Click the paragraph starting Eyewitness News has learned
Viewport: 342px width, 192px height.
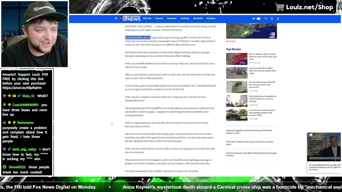[x=167, y=54]
